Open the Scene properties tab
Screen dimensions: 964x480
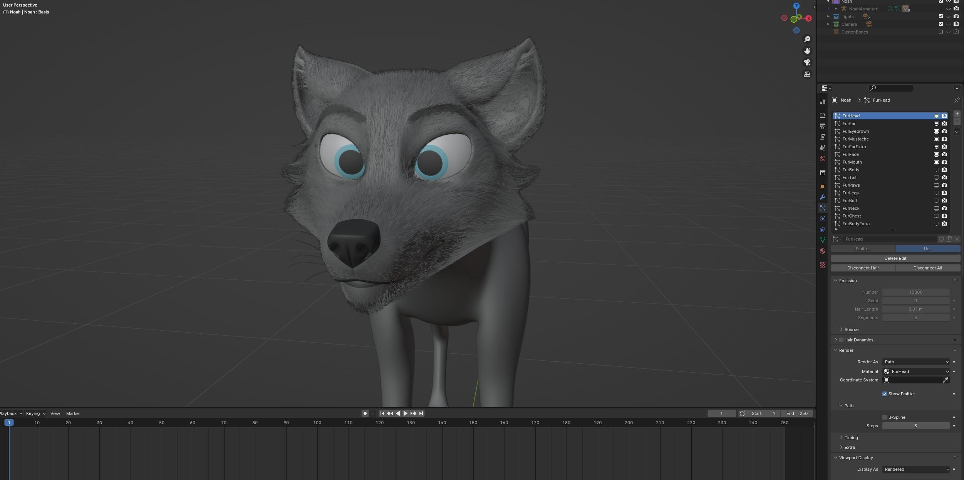click(822, 148)
